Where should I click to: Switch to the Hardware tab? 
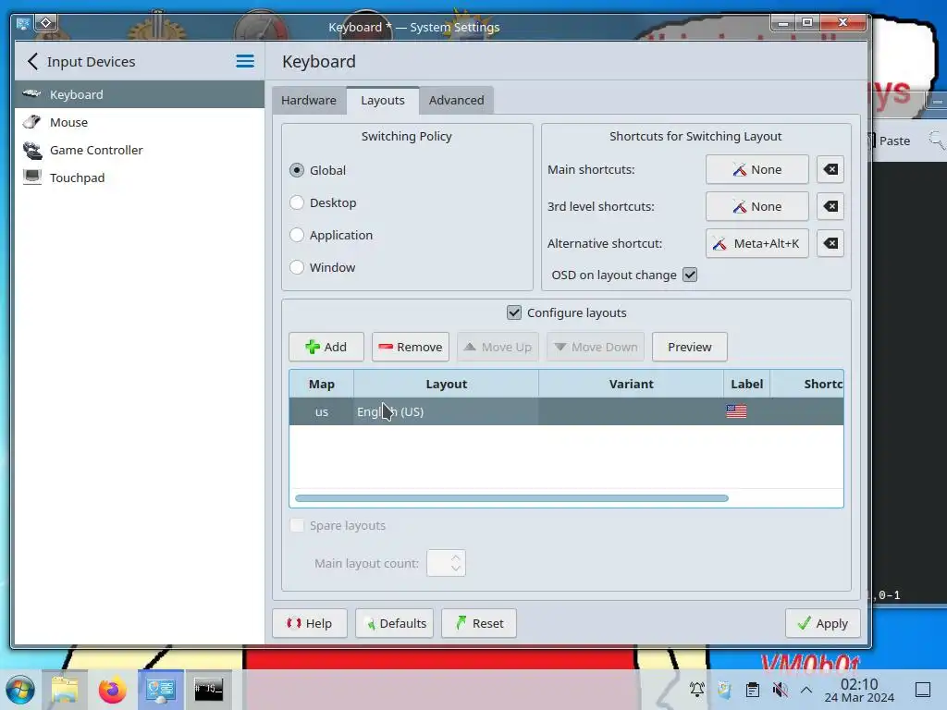tap(309, 100)
